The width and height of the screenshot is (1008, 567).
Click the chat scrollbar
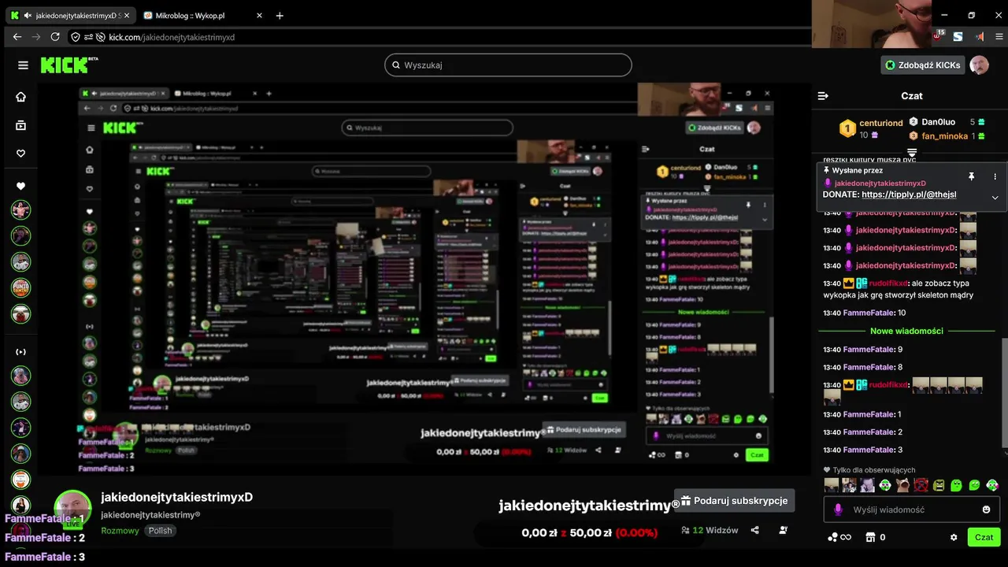(1004, 394)
